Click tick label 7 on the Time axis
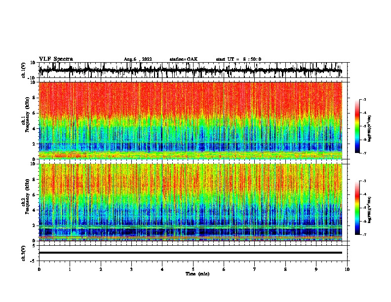Image resolution: width=391 pixels, height=302 pixels. 255,269
